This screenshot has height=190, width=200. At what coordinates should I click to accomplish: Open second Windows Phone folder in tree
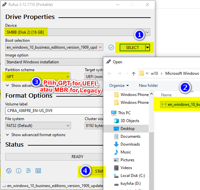(131, 103)
